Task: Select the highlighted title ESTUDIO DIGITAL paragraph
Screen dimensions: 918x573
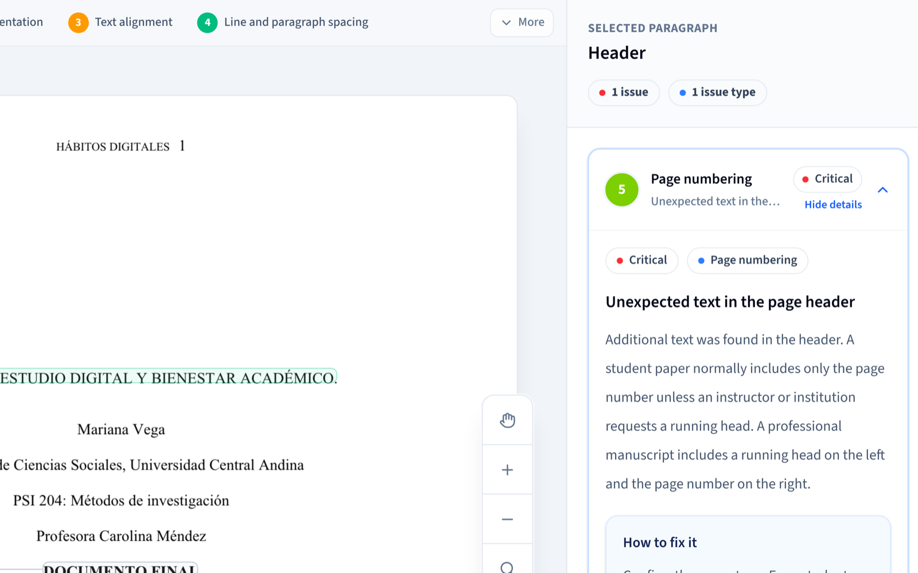Action: point(168,377)
